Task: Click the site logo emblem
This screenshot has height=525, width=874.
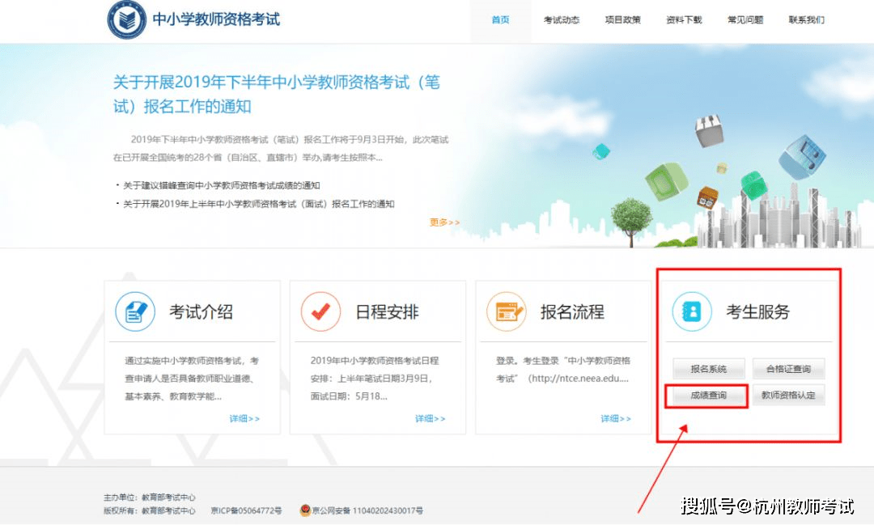Action: (x=126, y=19)
